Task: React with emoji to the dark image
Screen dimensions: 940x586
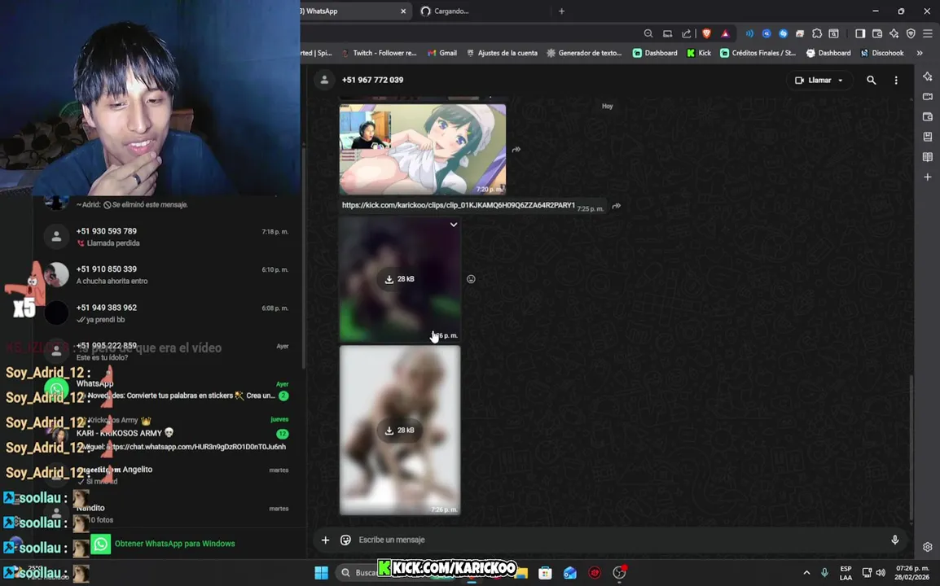Action: 471,278
